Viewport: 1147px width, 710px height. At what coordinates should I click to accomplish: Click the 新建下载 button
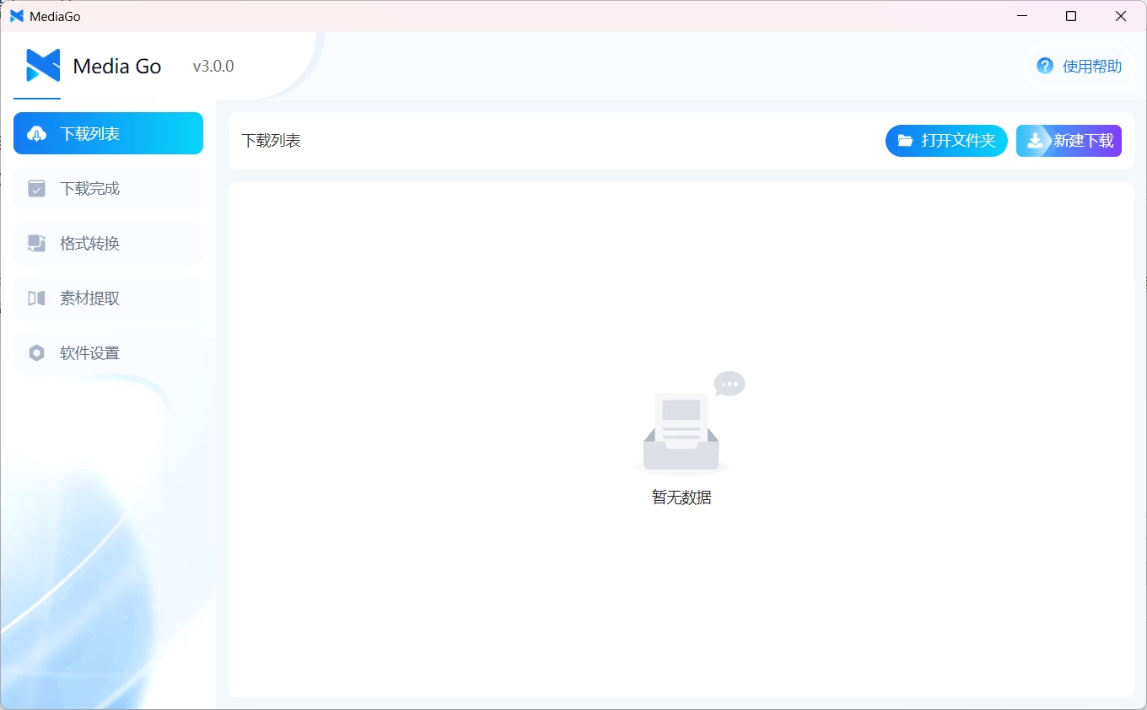(x=1069, y=140)
